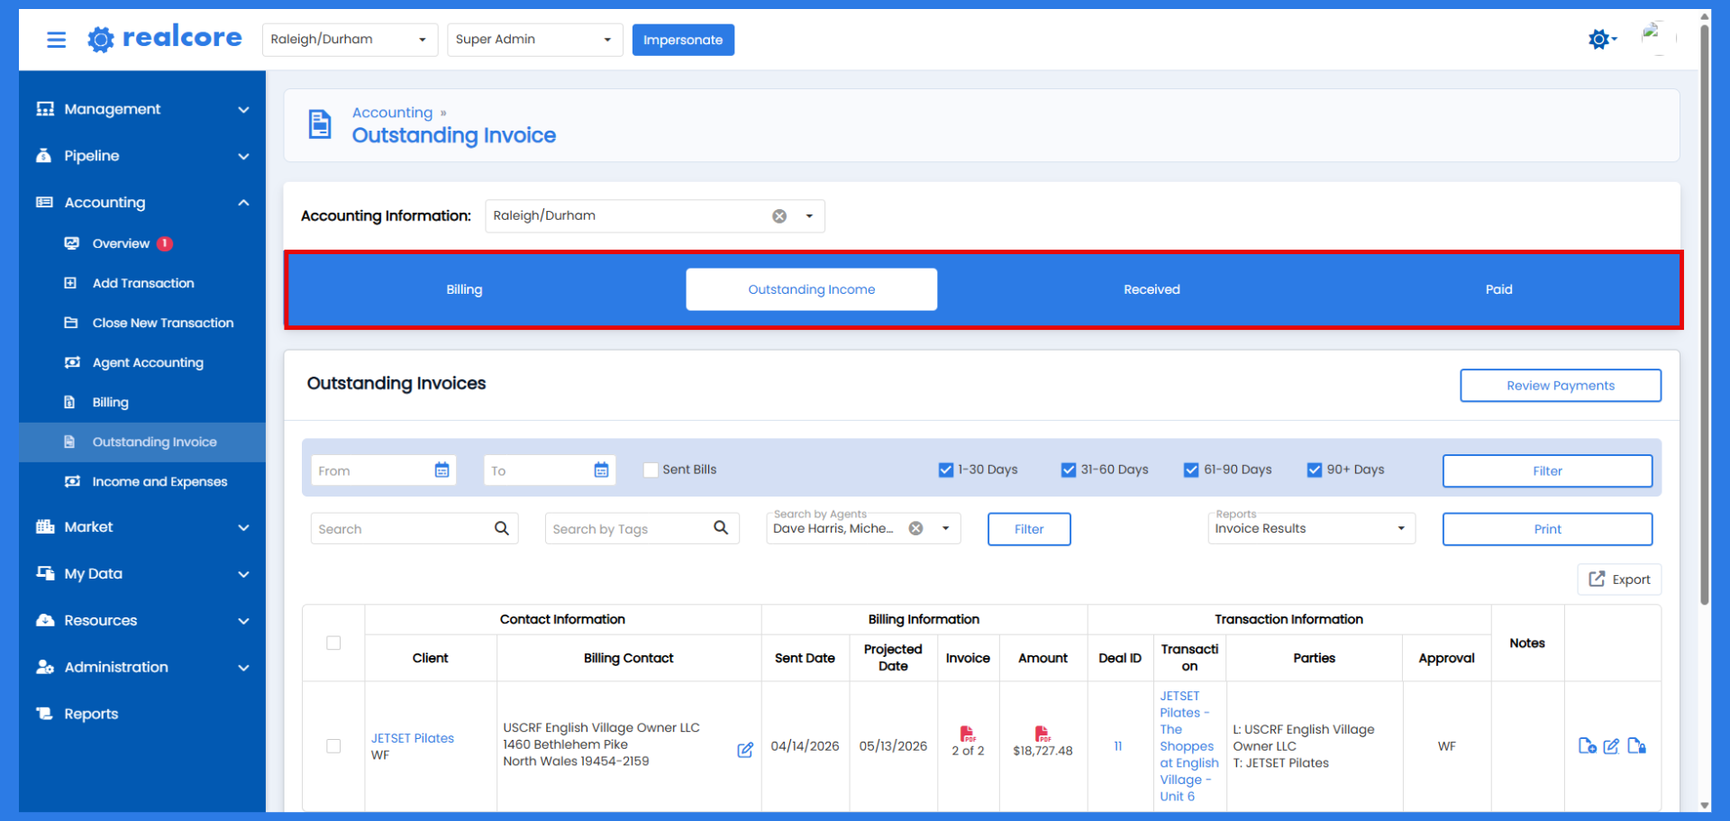This screenshot has height=821, width=1730.
Task: Clear the Raleigh/Durham accounting selection
Action: 779,216
